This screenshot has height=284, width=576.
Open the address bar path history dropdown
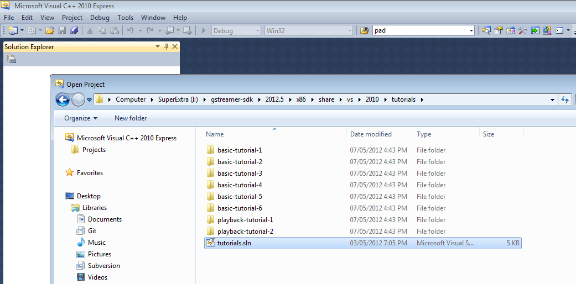(x=553, y=100)
